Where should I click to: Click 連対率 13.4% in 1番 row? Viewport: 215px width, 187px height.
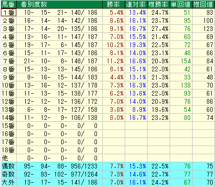(138, 12)
